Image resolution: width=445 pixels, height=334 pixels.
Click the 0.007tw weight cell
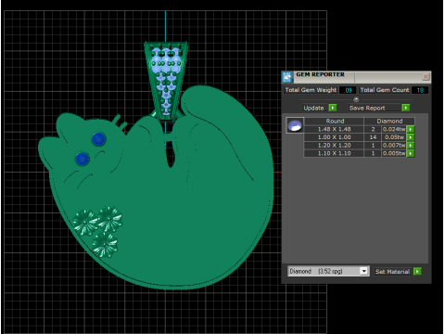pyautogui.click(x=394, y=146)
